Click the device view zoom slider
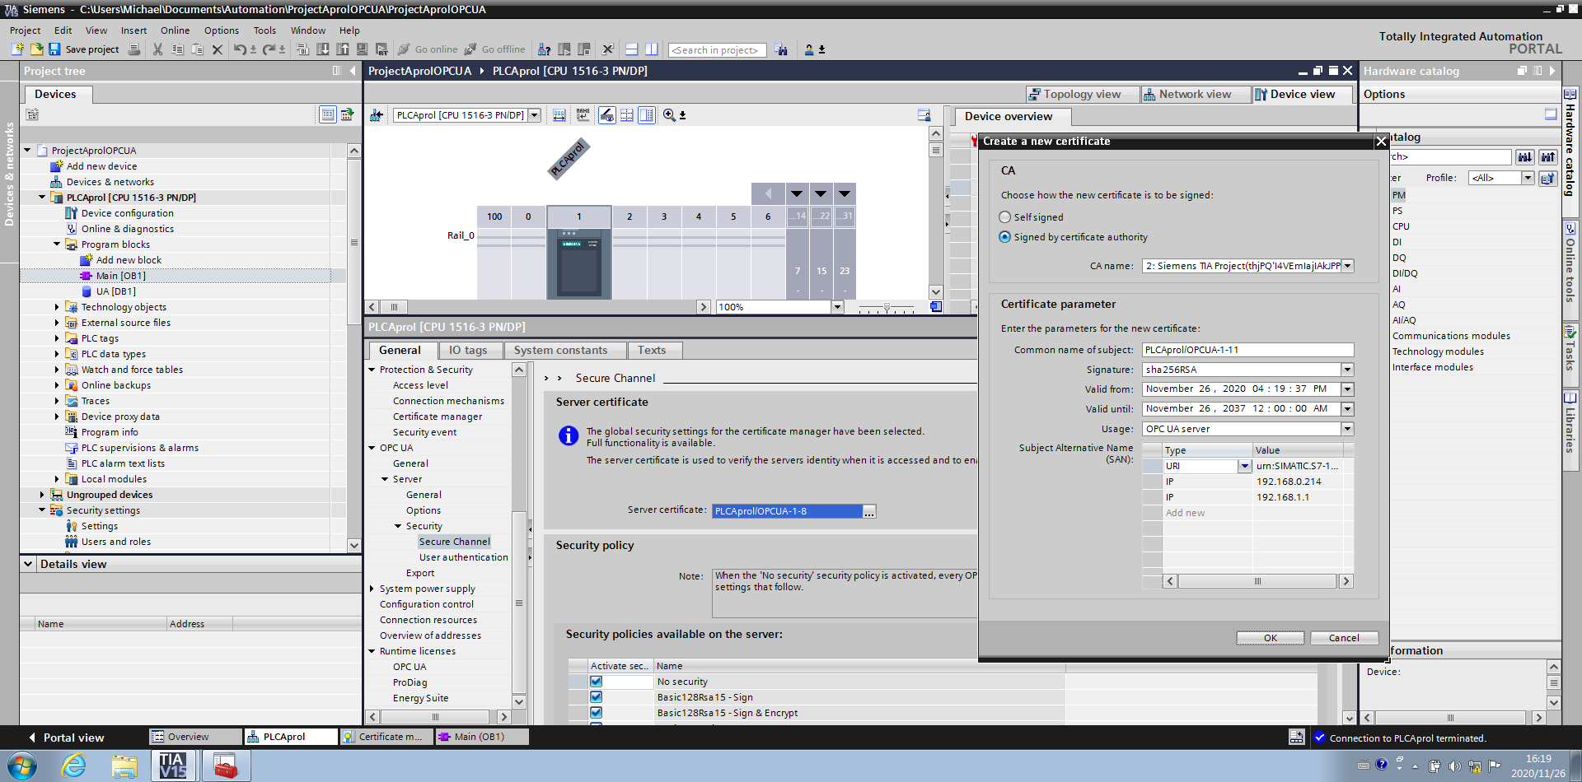Screen dimensions: 1582x782 click(x=887, y=307)
